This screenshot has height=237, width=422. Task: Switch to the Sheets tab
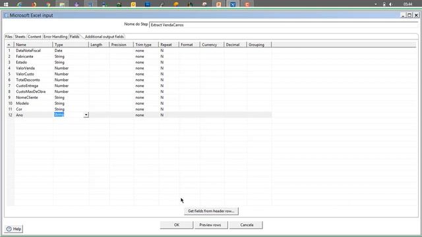[x=20, y=37]
